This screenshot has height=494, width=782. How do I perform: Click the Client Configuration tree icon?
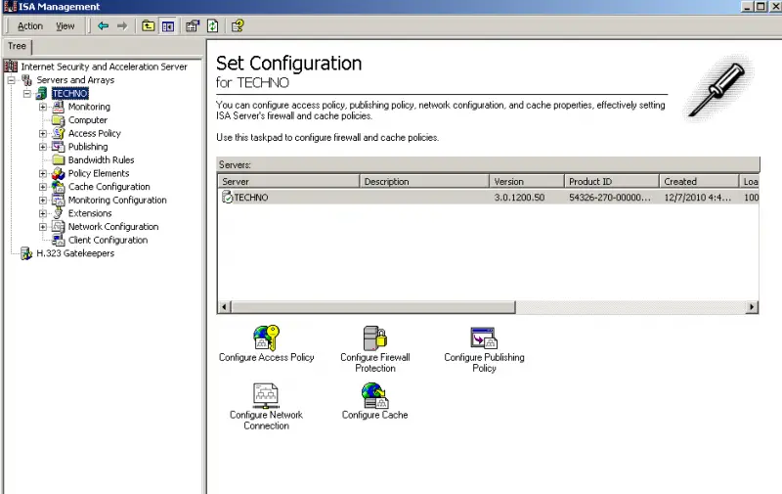pyautogui.click(x=59, y=240)
